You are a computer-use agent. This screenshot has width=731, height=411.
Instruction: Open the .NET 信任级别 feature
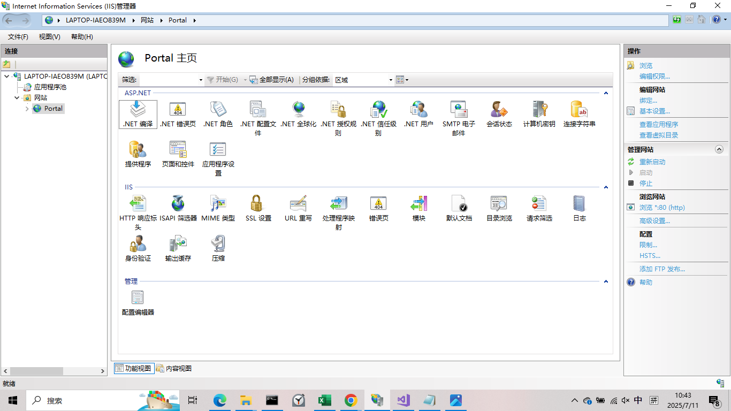tap(378, 118)
